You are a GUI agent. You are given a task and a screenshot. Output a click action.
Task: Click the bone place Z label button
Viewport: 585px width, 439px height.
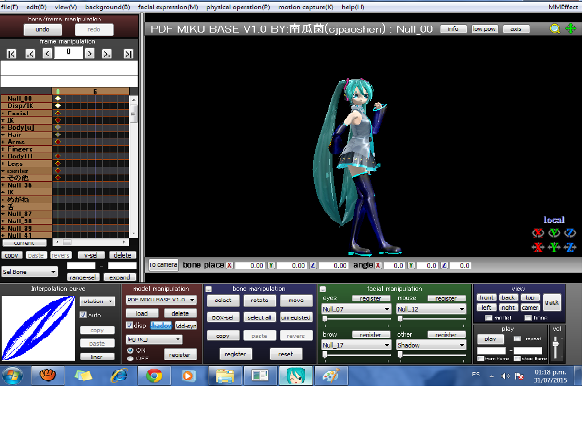tap(313, 265)
